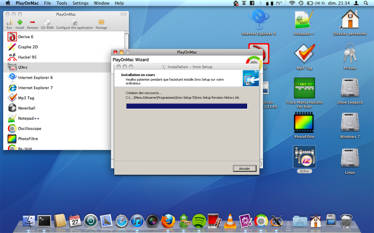374x233 pixels.
Task: Open the CD-ROM toolbar item
Action: [47, 22]
